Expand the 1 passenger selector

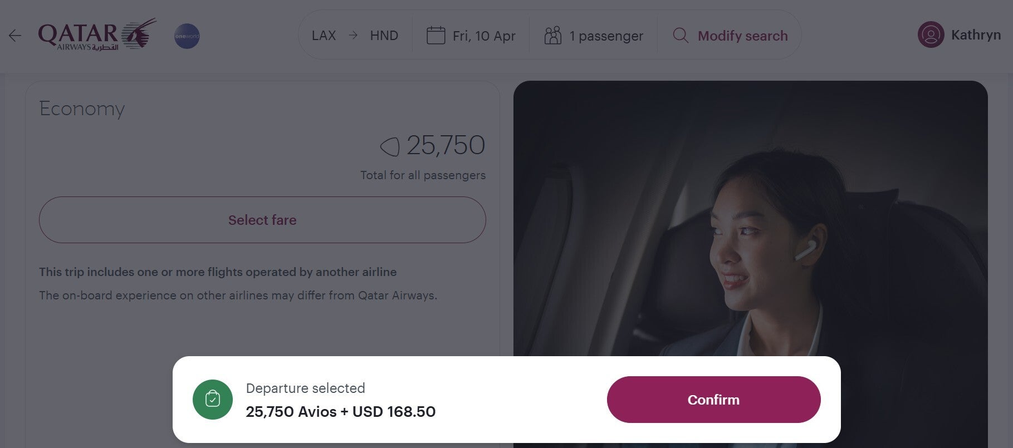pos(605,35)
